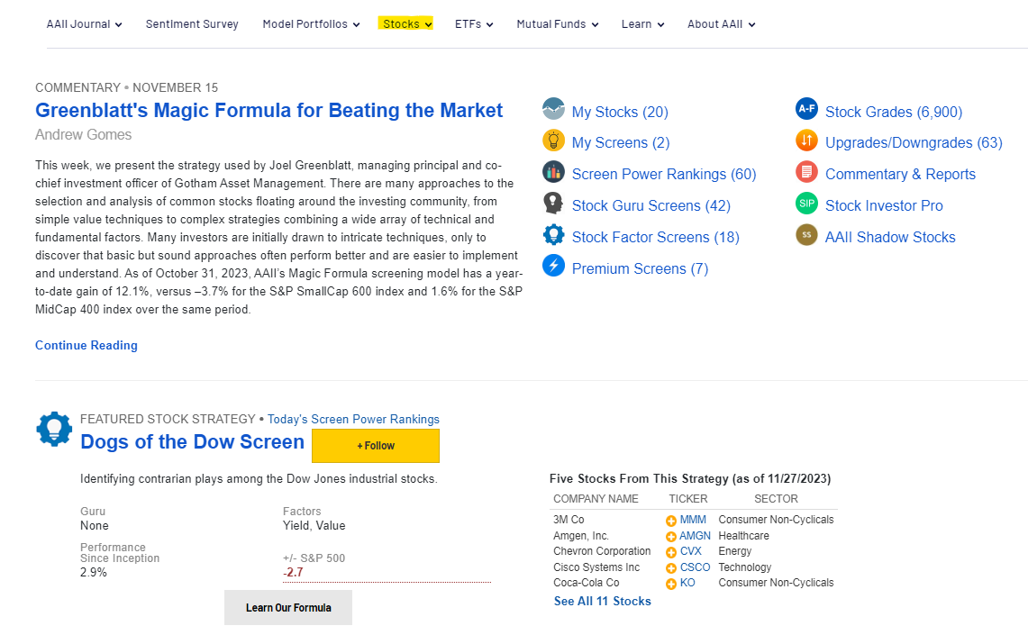Click the Premium Screens lightning bolt icon
Image resolution: width=1028 pixels, height=644 pixels.
(x=553, y=266)
